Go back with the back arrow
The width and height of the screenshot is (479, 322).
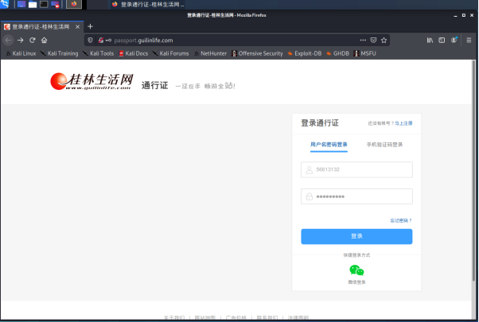tap(8, 40)
